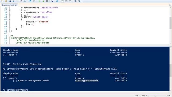The height and width of the screenshot is (97, 172).
Task: Click the 150% zoom value in status bar
Action: tap(169, 96)
